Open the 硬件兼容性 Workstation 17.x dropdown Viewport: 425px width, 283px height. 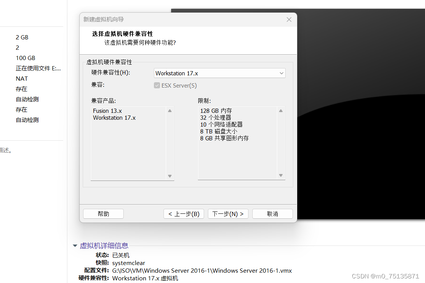219,73
